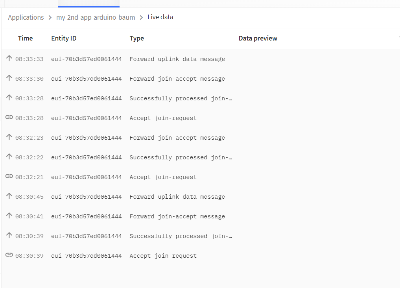Open the 'Forward uplink data message' event at 08:30:45
400x288 pixels.
point(177,197)
